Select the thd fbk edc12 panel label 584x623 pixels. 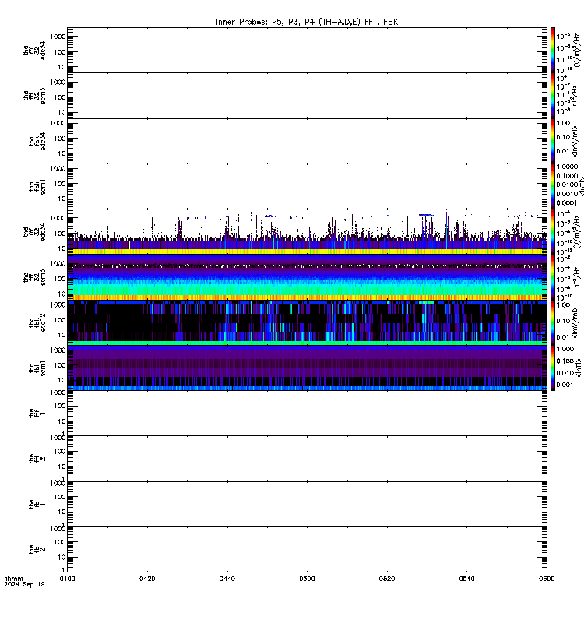click(37, 322)
